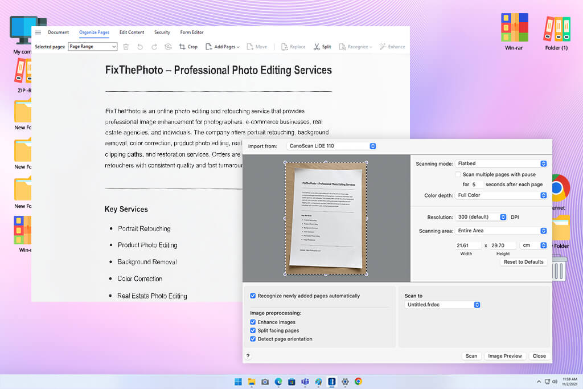Expand the Recognize dropdown in toolbar
583x389 pixels.
coord(355,47)
